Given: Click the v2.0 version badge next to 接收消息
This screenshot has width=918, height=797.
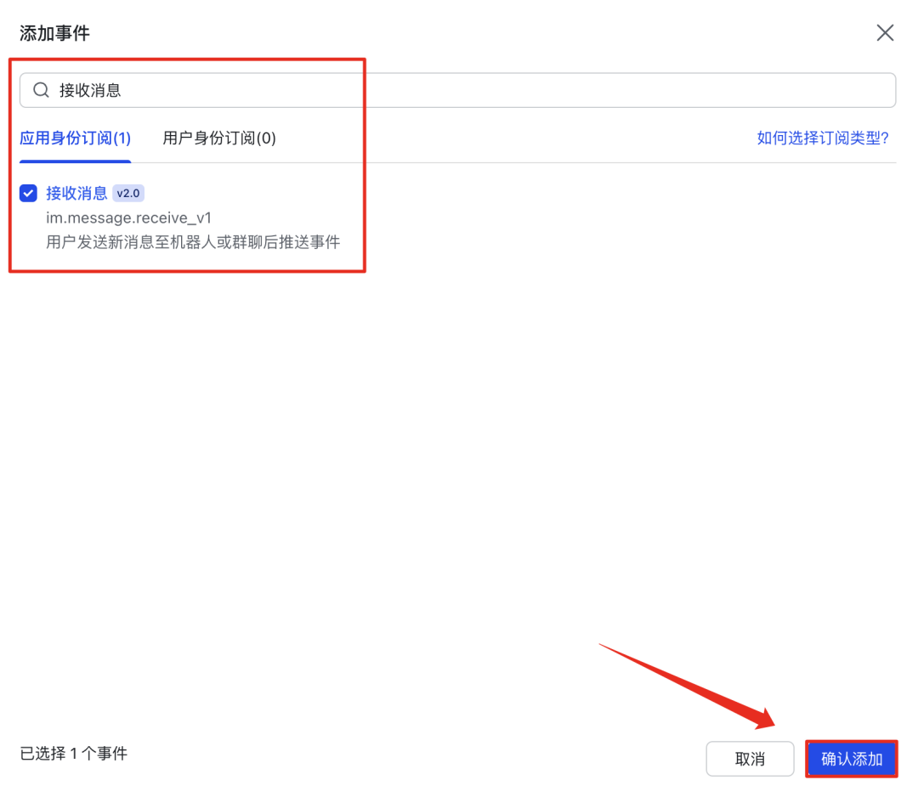Looking at the screenshot, I should point(128,193).
